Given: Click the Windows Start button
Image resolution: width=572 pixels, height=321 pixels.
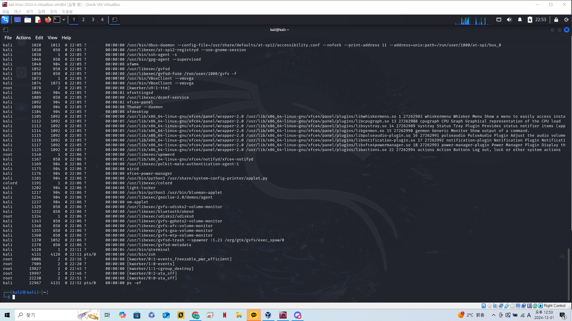Looking at the screenshot, I should 7,315.
